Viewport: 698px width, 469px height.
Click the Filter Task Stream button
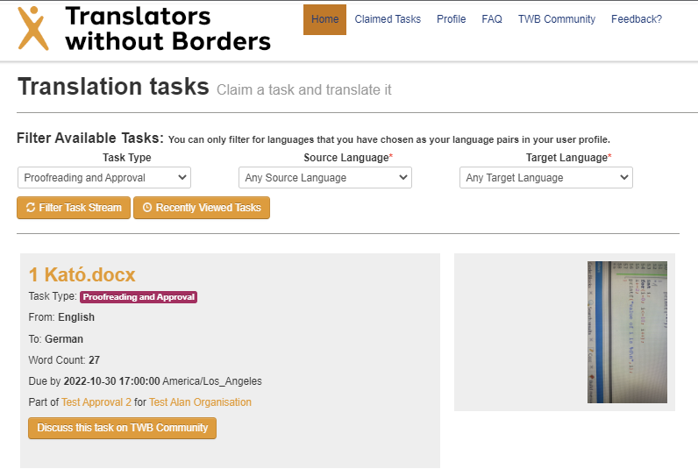click(74, 208)
